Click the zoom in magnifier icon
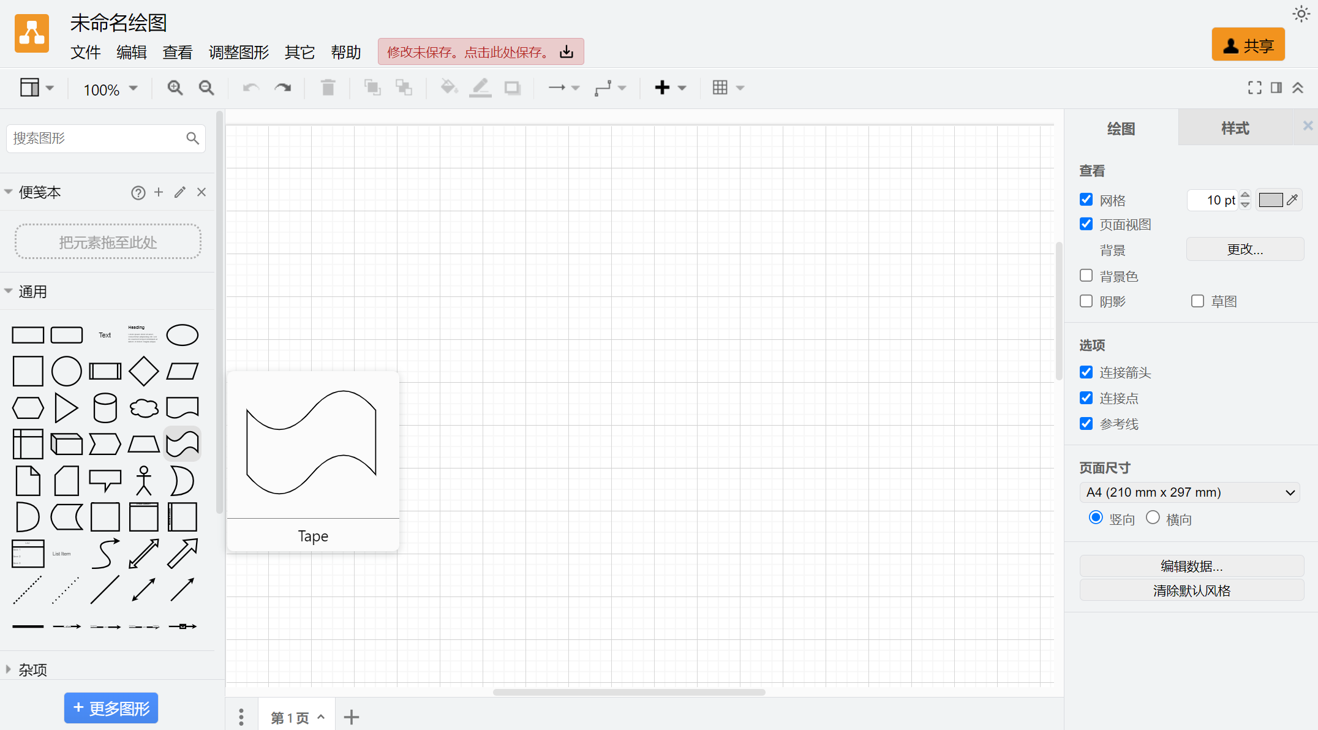The width and height of the screenshot is (1318, 730). [175, 88]
